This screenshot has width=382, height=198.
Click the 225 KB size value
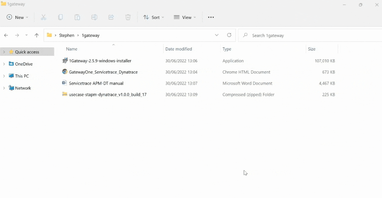coord(328,94)
